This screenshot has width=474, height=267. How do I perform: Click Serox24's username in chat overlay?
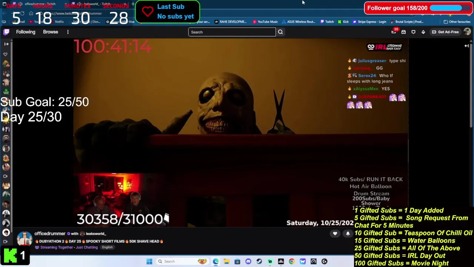[x=367, y=76]
